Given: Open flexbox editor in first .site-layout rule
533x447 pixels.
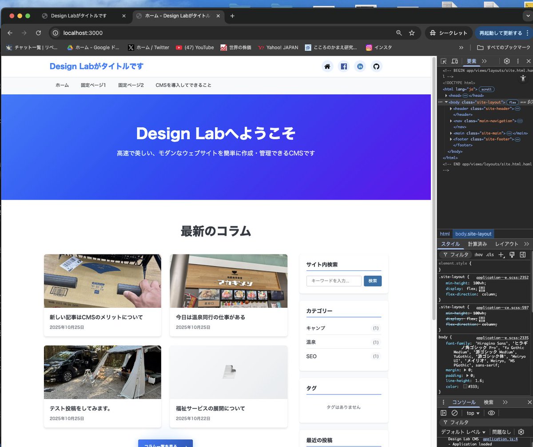Looking at the screenshot, I should point(482,289).
